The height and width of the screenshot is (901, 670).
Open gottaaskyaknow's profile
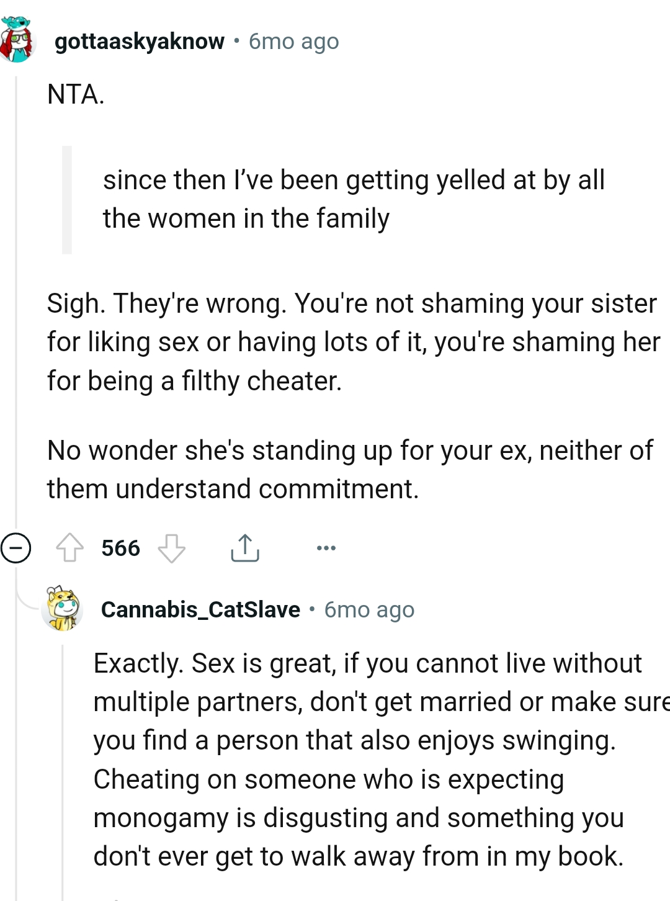[x=139, y=41]
